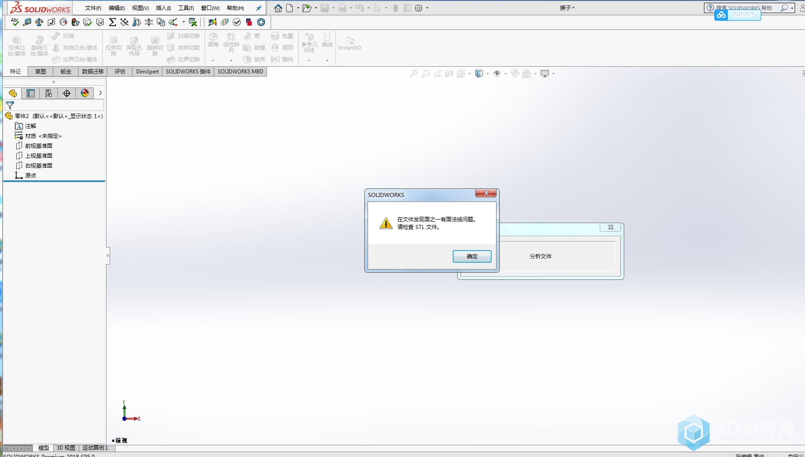Switch to the 评估 tab

(120, 72)
